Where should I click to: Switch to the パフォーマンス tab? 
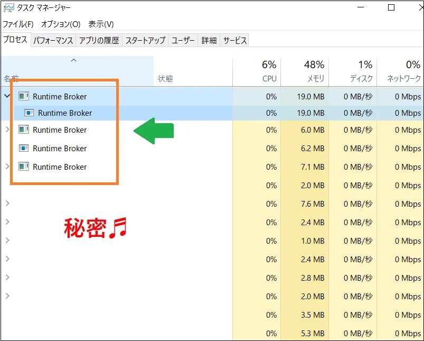click(53, 40)
